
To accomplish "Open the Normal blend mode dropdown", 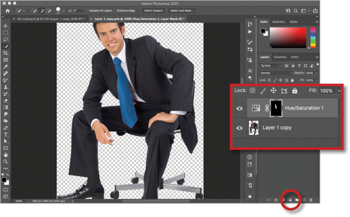I will tap(276, 73).
